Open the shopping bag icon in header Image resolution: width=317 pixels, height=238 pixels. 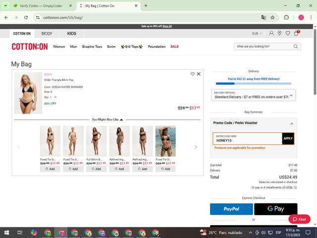[x=296, y=33]
